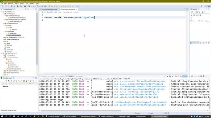Viewport: 211px width, 118px height.
Task: Expand Maven Dependencies under thymeleaf project
Action: point(3,39)
